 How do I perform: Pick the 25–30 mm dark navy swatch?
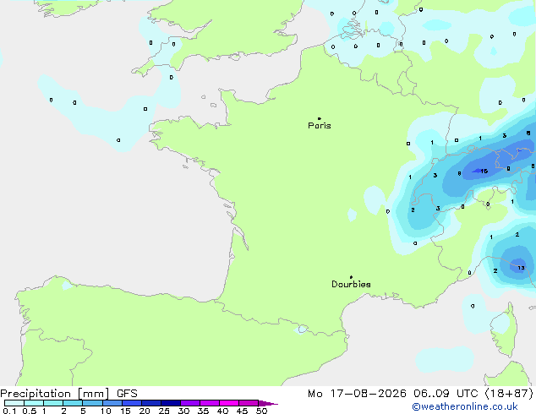pyautogui.click(x=171, y=403)
